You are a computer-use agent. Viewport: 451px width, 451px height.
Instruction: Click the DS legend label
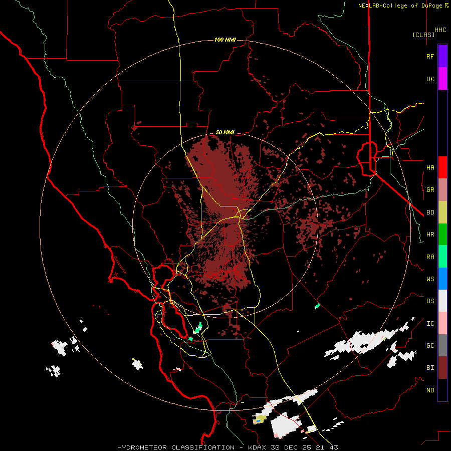tap(430, 301)
